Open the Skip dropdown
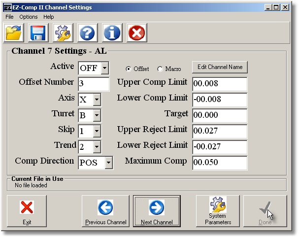This screenshot has width=299, height=238. point(97,131)
